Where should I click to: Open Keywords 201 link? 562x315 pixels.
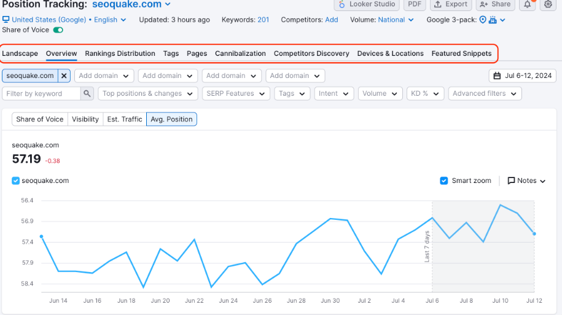pos(263,20)
